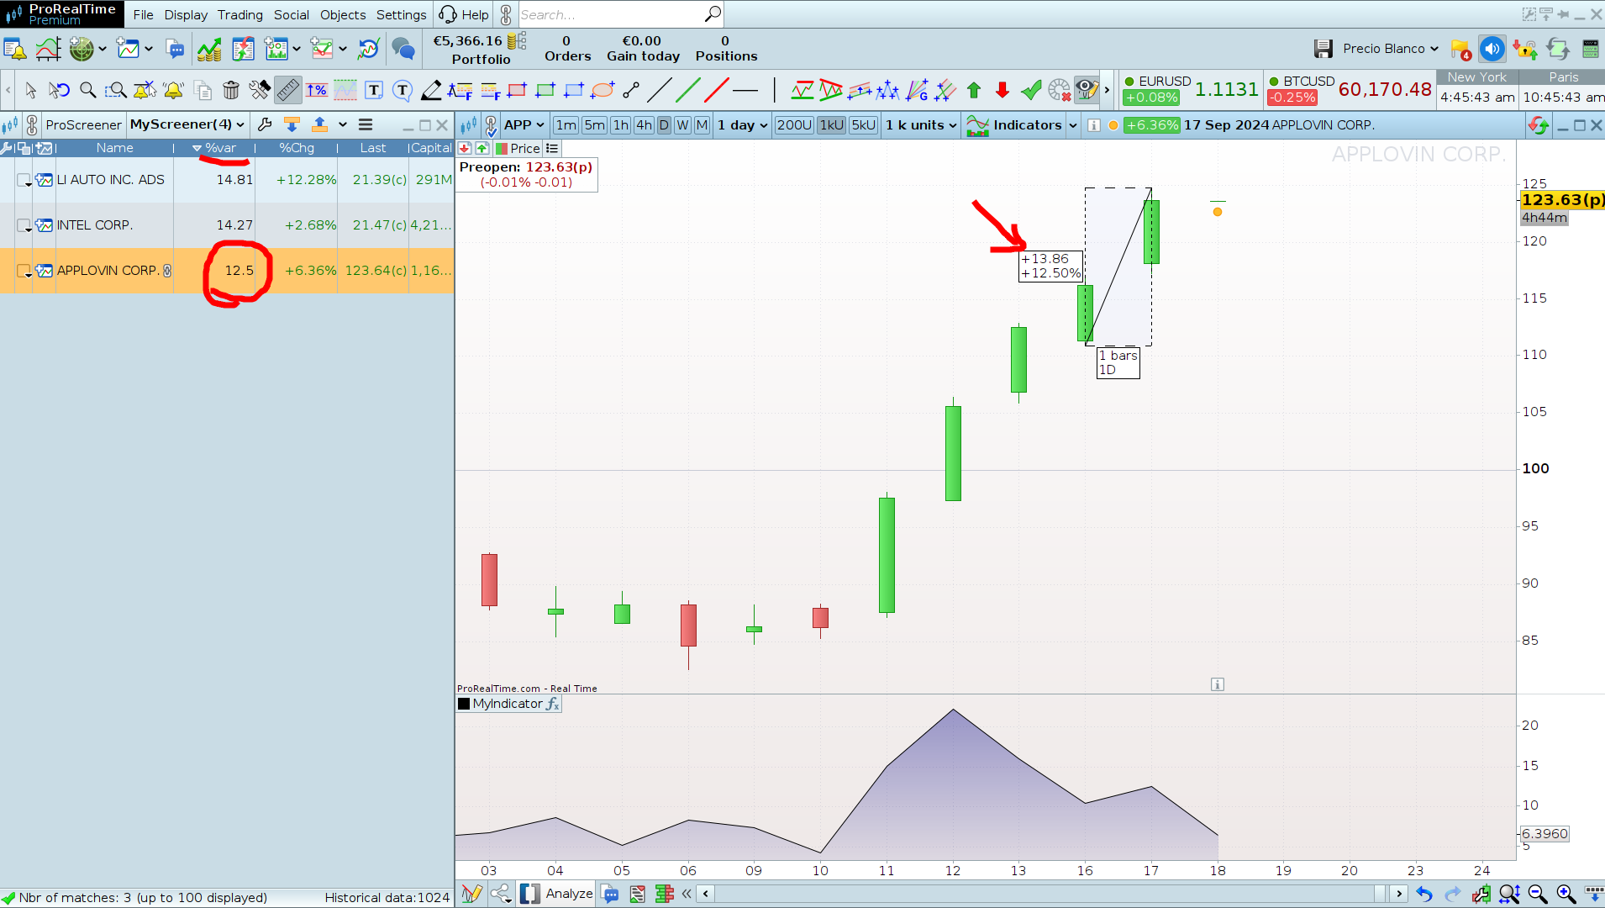Tick the checkbox for APPLOVIN CORP.
The image size is (1605, 908).
(24, 271)
